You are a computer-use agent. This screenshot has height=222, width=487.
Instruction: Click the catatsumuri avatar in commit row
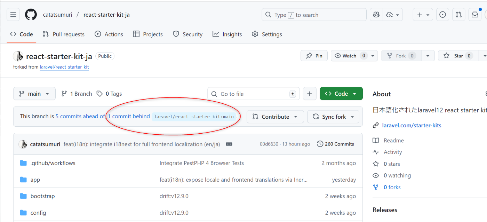(x=23, y=144)
